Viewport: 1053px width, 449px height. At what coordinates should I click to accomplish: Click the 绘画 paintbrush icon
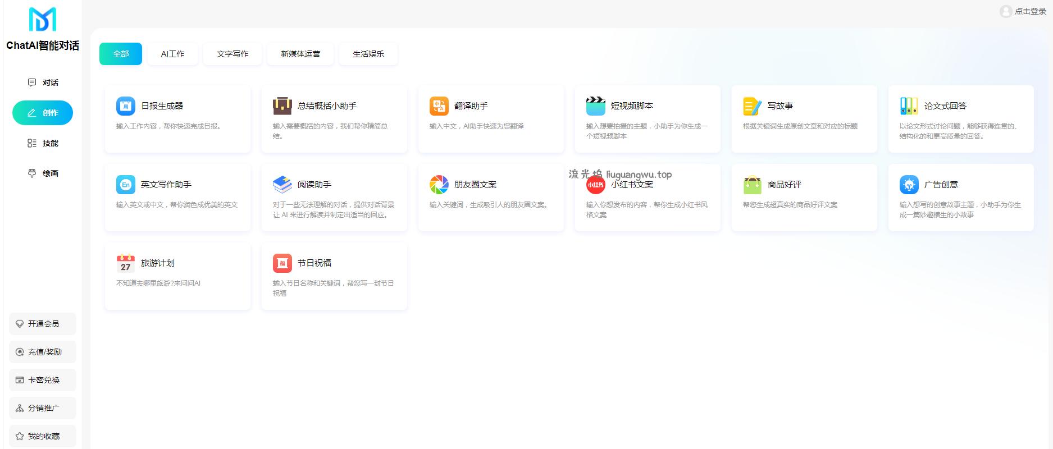tap(32, 173)
